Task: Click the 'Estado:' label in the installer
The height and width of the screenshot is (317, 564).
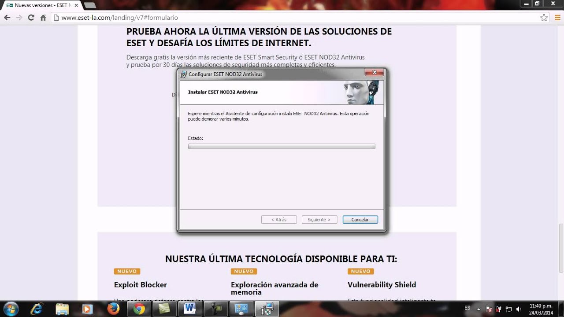Action: (x=195, y=138)
